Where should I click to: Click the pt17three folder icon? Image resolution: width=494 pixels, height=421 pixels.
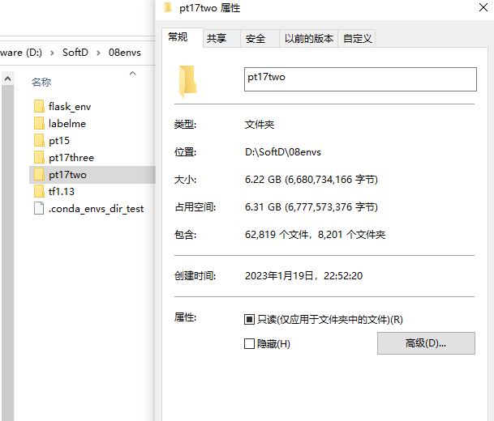[x=39, y=157]
